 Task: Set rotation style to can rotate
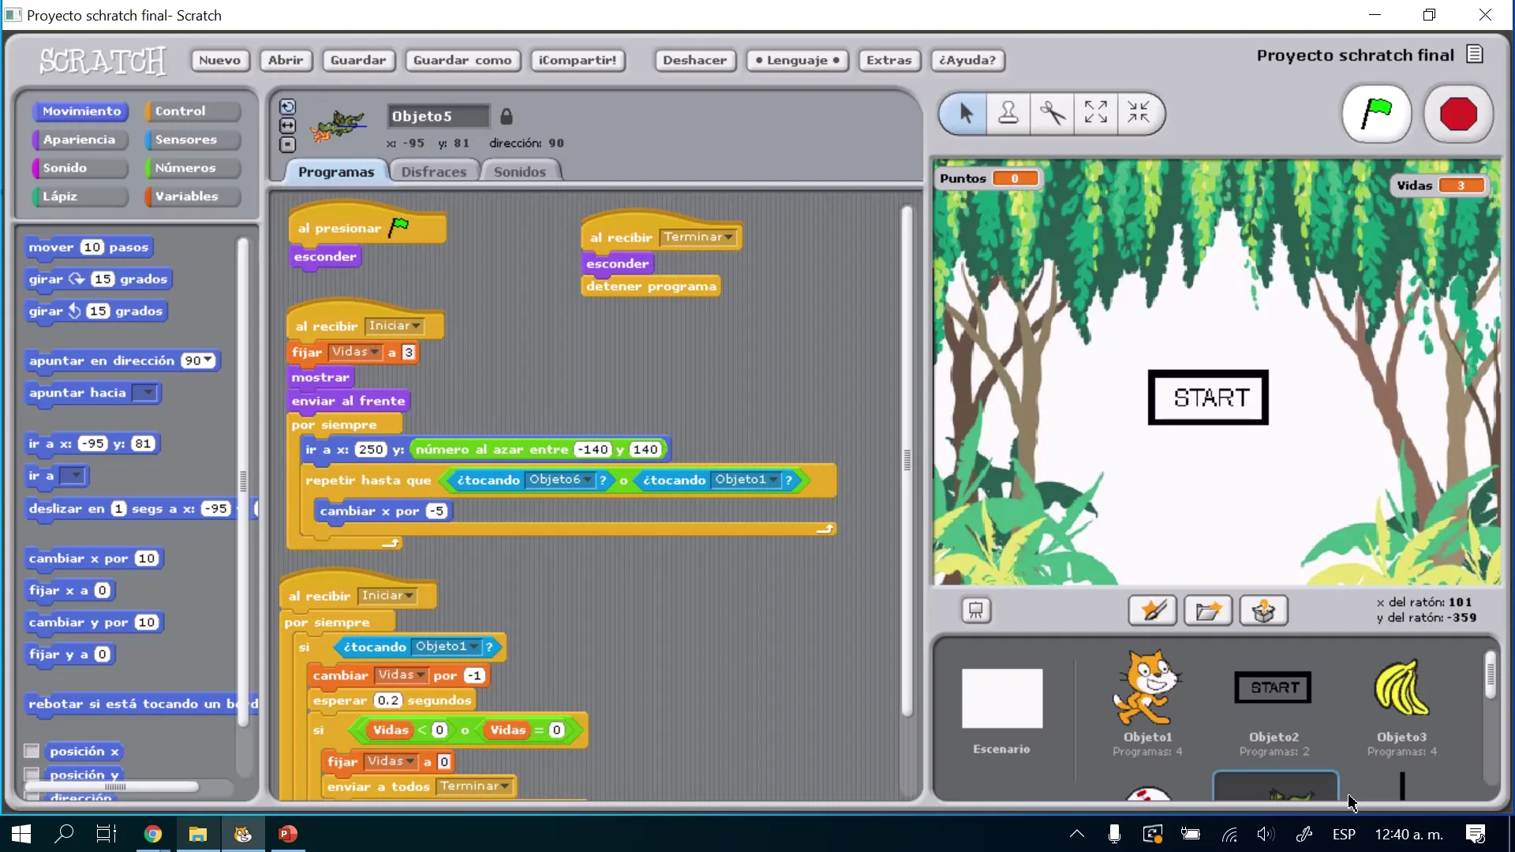tap(287, 106)
